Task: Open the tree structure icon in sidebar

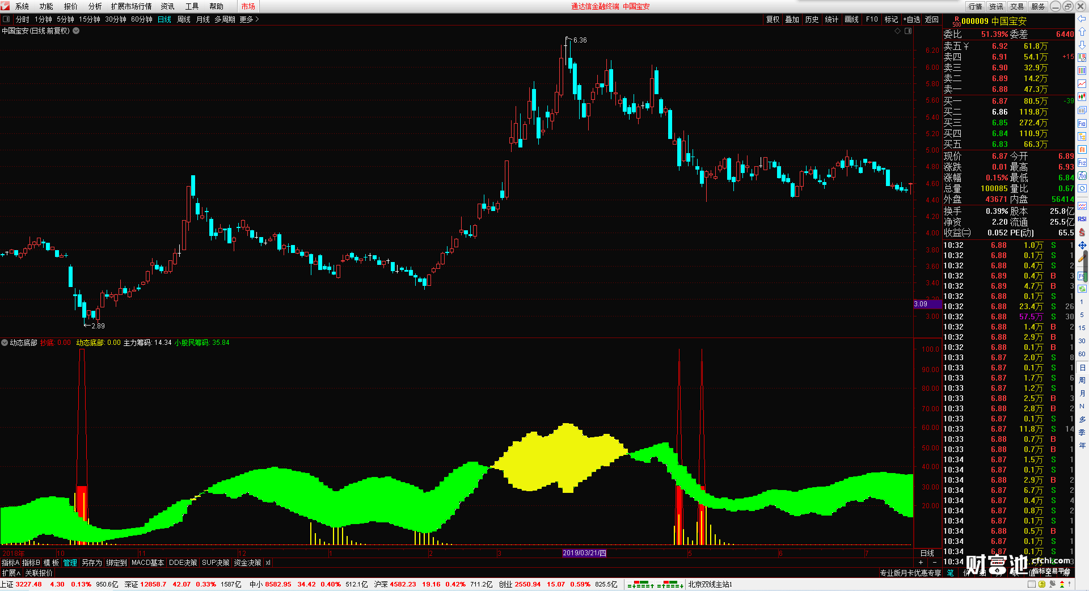Action: 1082,136
